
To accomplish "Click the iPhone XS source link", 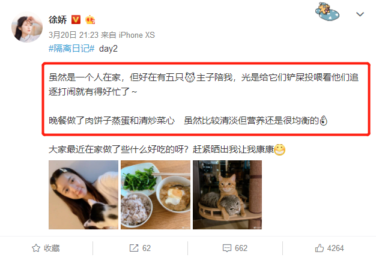I will (137, 35).
